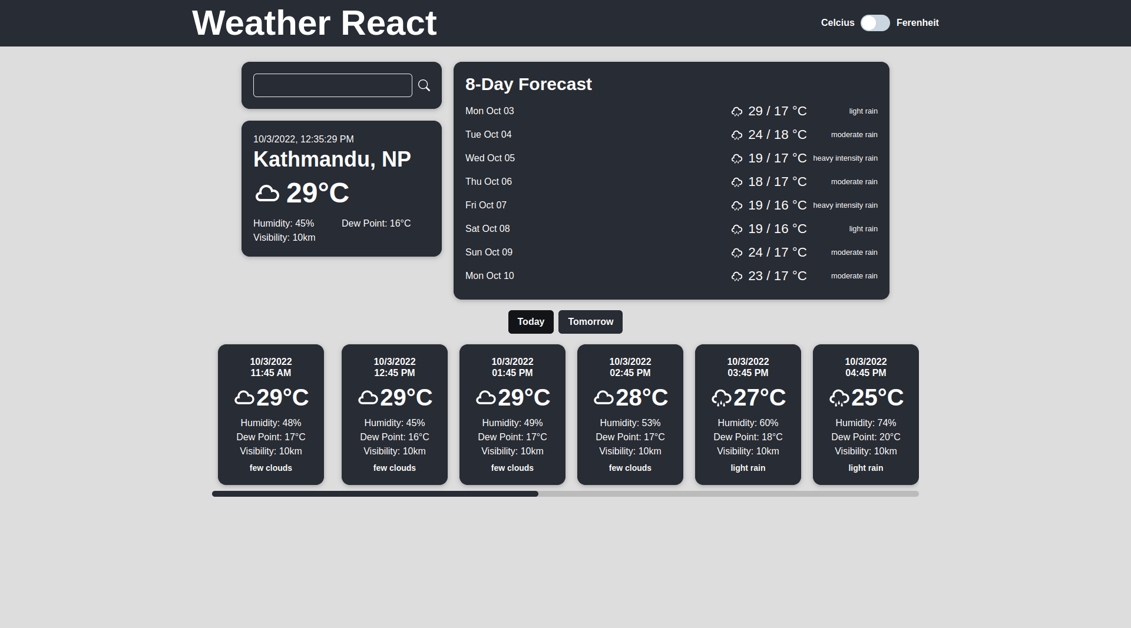1131x628 pixels.
Task: Click rain icon in Sun Oct 09 row
Action: pyautogui.click(x=737, y=252)
